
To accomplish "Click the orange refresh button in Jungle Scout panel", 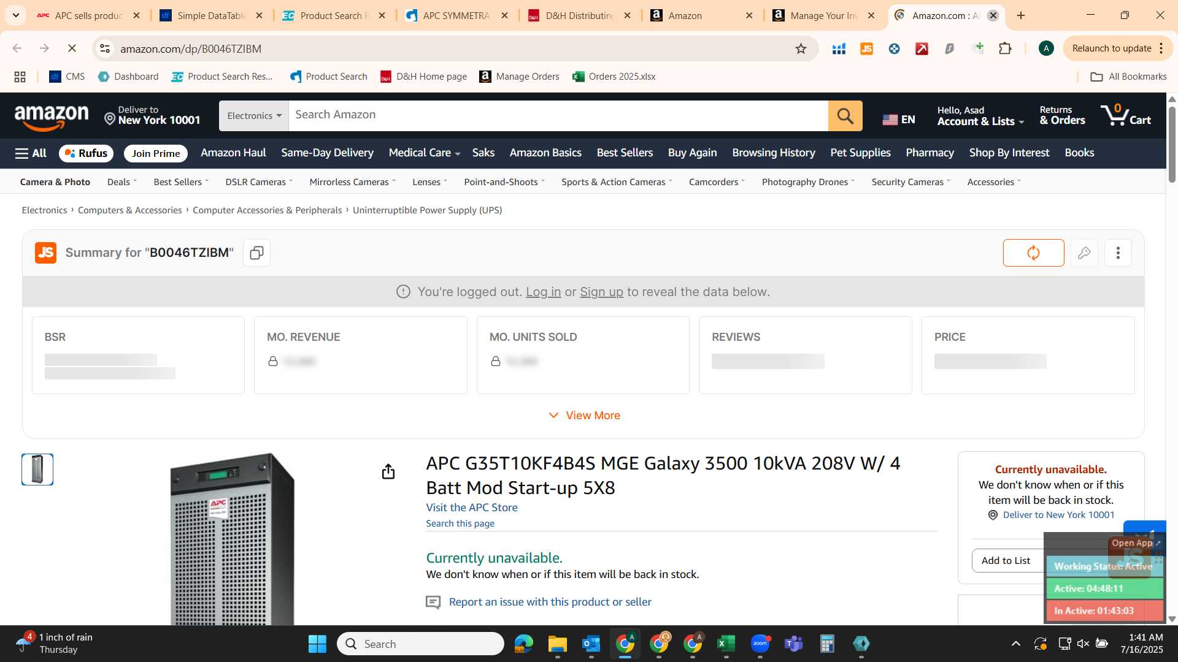I will [1033, 253].
